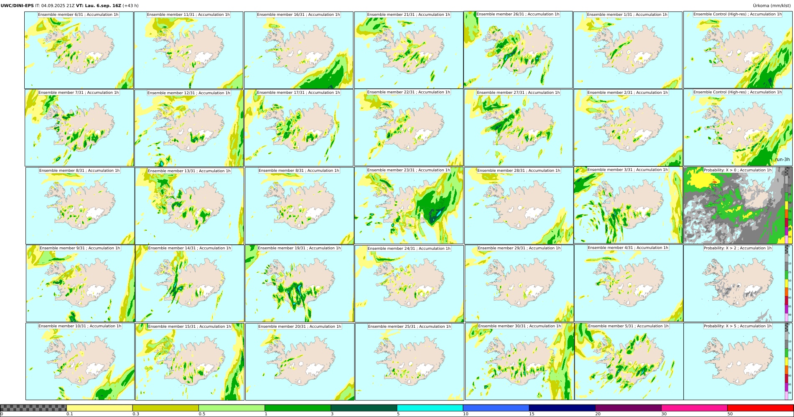Pick the dark green 3–5 legend swatch
This screenshot has width=794, height=417.
[x=364, y=408]
